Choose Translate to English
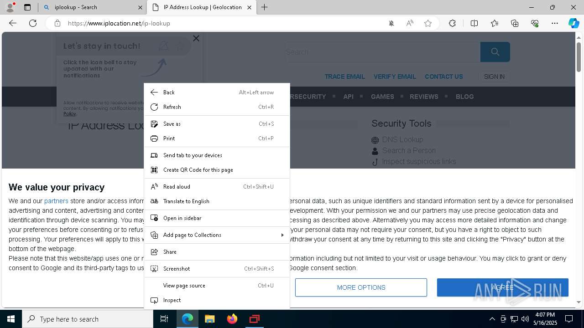584x328 pixels. tap(217, 201)
